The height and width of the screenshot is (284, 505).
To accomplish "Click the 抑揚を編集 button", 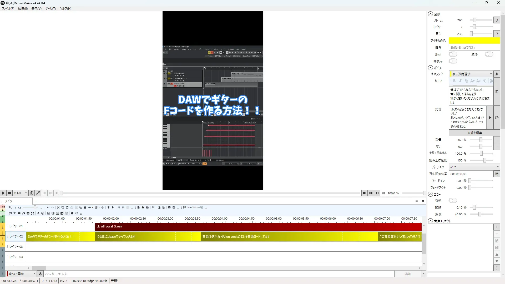I will [474, 133].
